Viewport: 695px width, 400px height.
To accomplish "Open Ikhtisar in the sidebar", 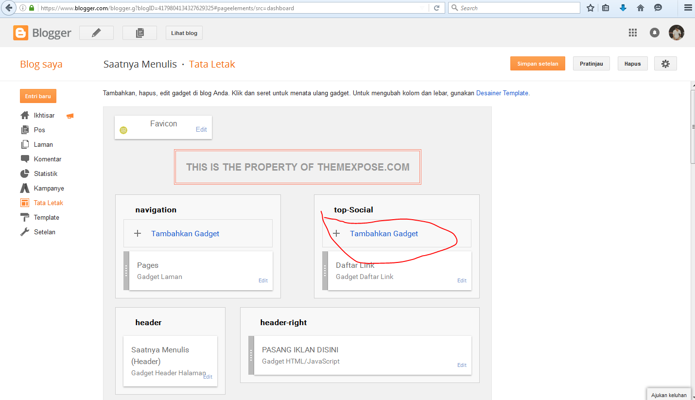I will click(44, 115).
